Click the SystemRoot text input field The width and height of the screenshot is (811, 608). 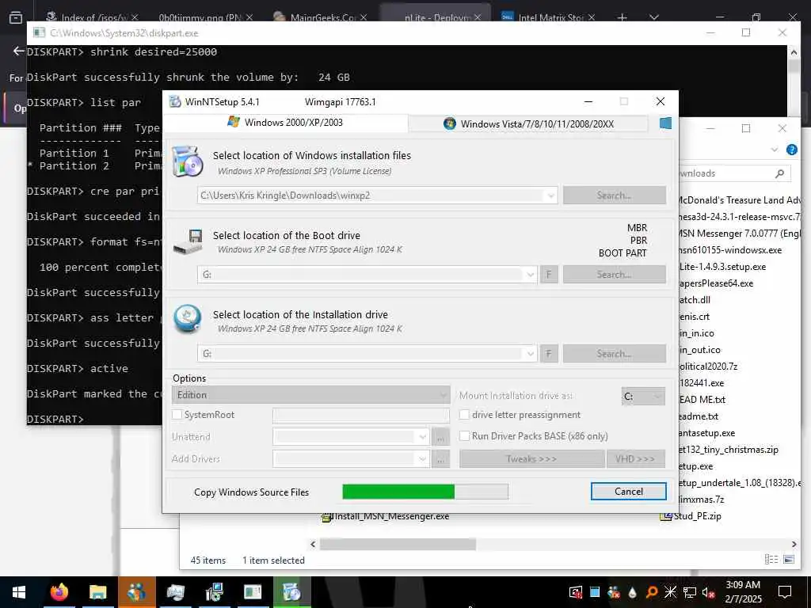pyautogui.click(x=361, y=415)
